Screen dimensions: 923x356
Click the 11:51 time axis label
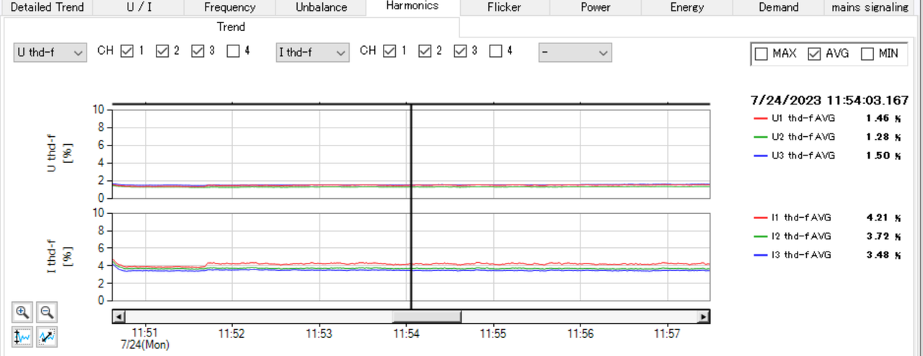(x=144, y=334)
